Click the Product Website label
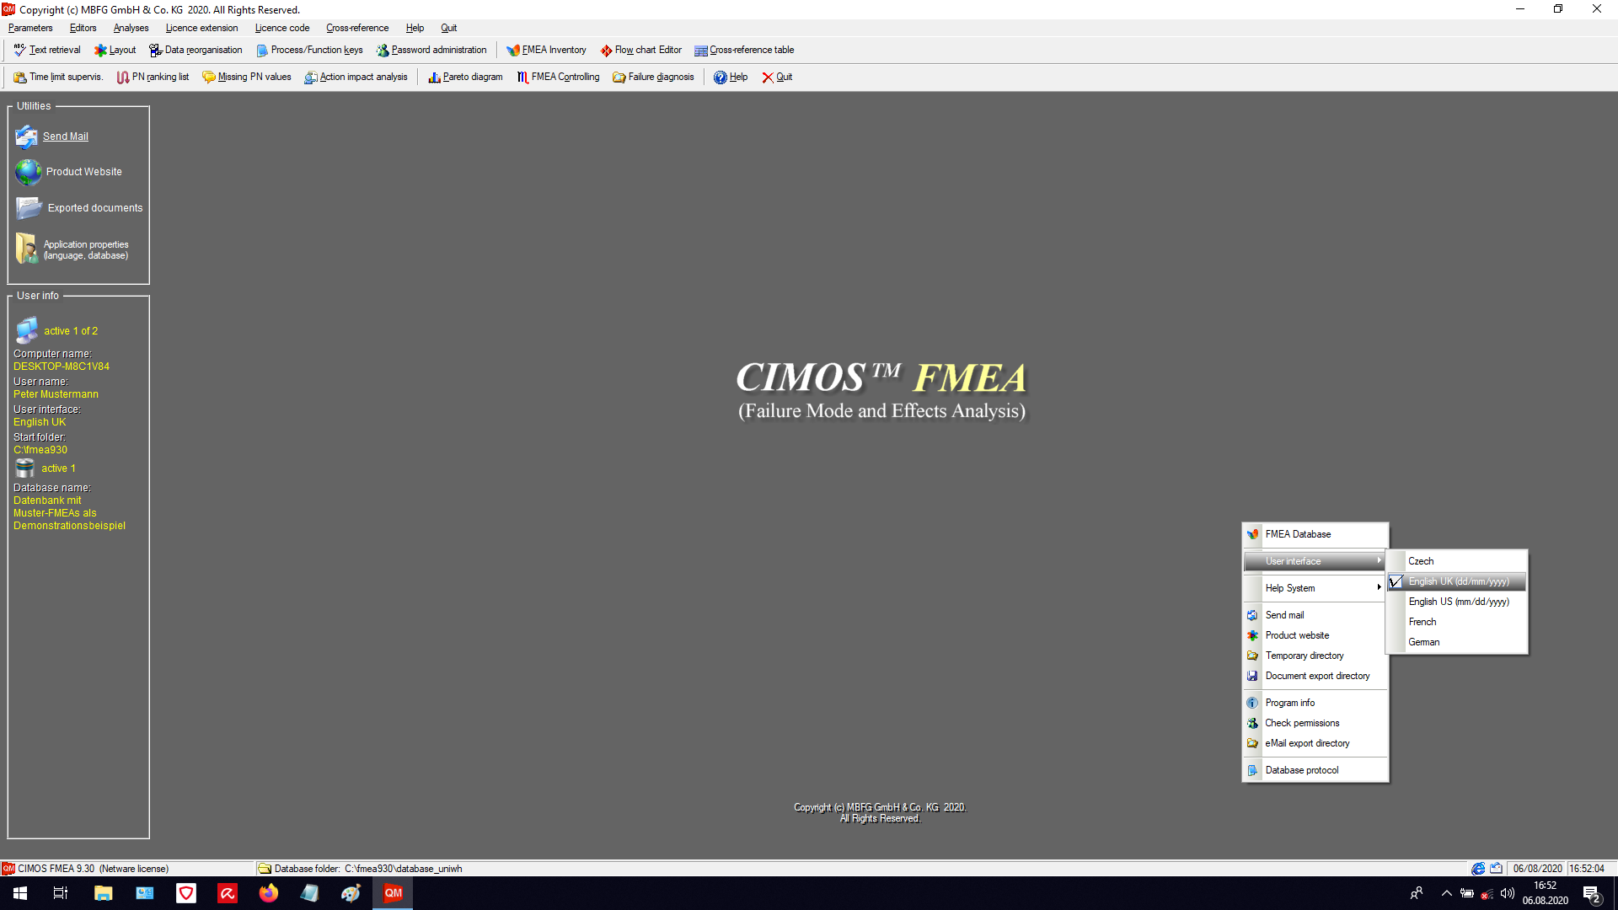Screen dimensions: 1618x910 tap(84, 172)
